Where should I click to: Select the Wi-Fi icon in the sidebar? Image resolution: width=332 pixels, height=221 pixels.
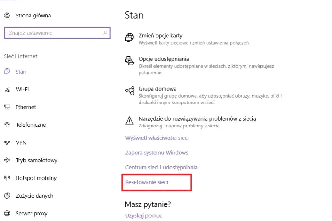click(8, 89)
